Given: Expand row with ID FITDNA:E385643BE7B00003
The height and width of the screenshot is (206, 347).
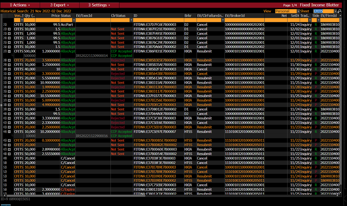Looking at the screenshot, I should tap(9, 74).
